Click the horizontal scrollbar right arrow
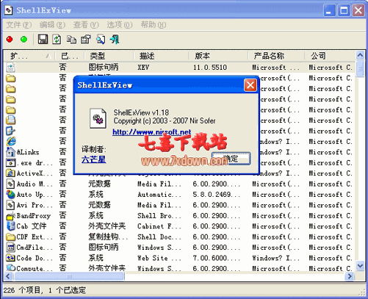Image resolution: width=368 pixels, height=299 pixels. coord(350,276)
